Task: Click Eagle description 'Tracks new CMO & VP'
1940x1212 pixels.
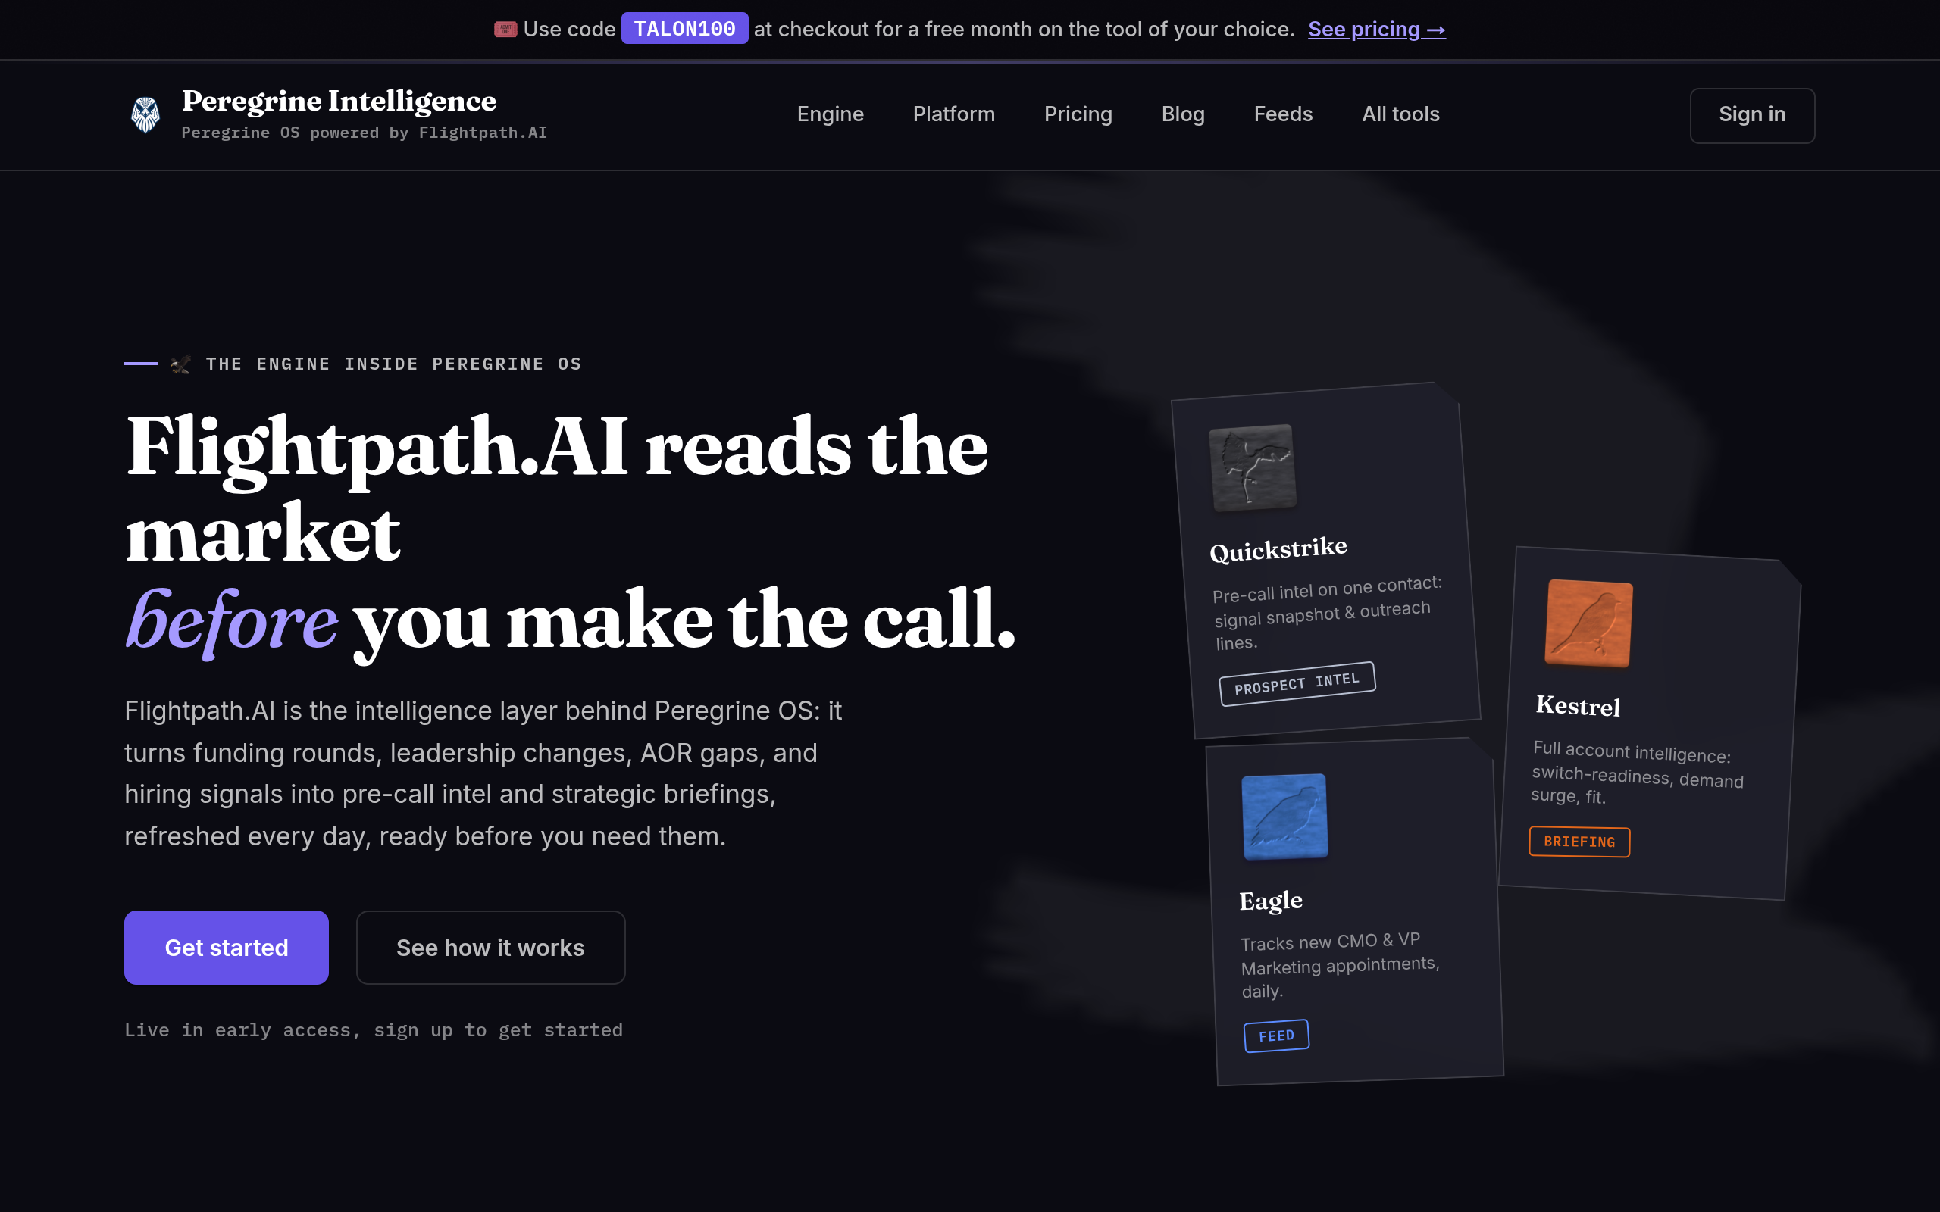Action: (x=1340, y=965)
